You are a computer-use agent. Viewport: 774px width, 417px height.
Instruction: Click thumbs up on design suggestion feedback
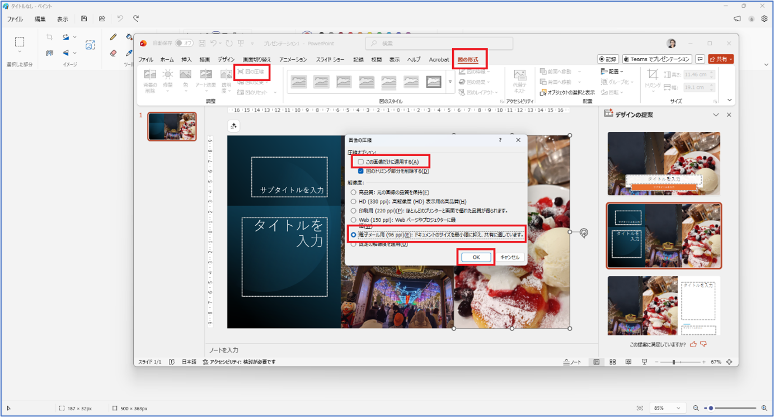(693, 344)
